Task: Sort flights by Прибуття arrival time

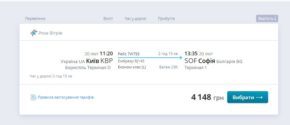Action: [x=166, y=19]
